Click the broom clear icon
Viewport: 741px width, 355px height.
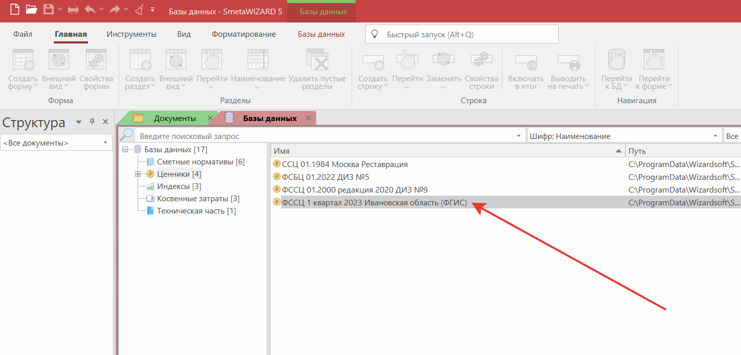click(x=140, y=9)
